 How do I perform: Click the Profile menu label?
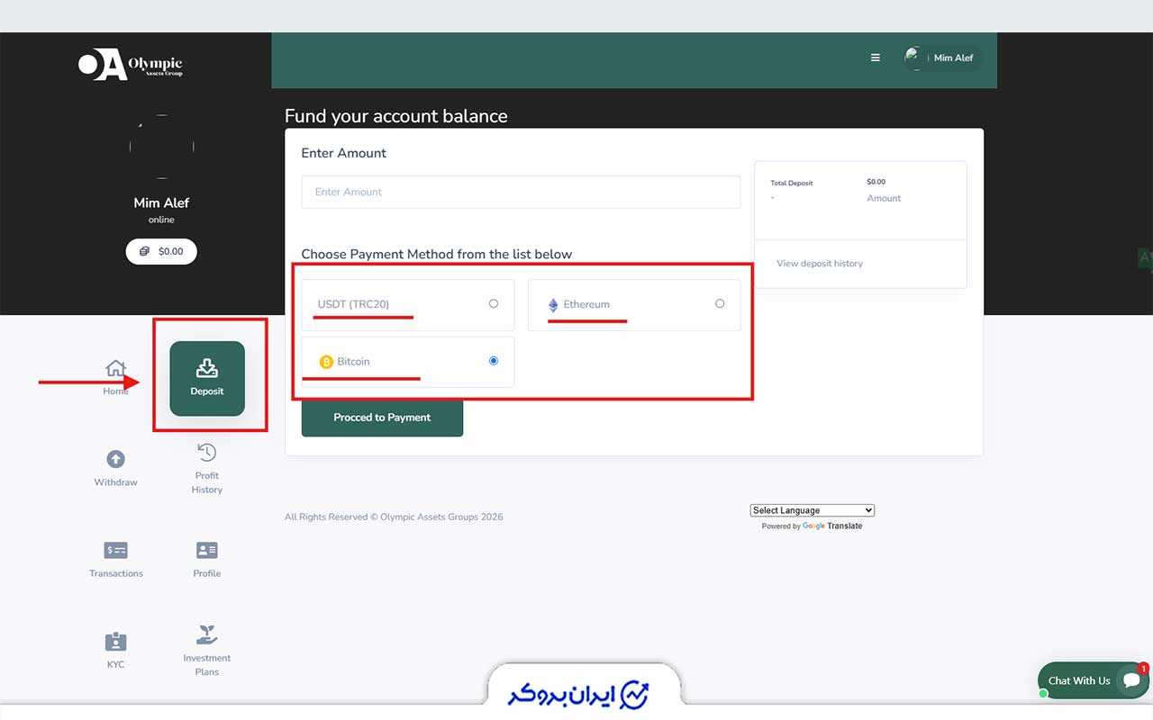point(207,573)
